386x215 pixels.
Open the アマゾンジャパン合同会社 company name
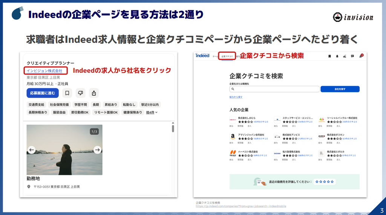tap(251, 135)
